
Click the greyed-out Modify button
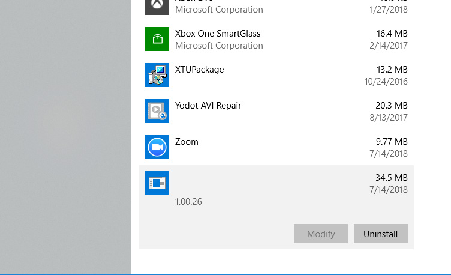pyautogui.click(x=321, y=234)
